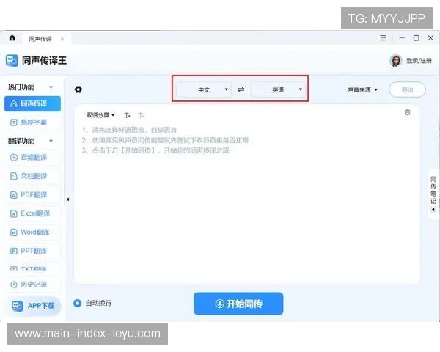Open 悬浮字幕 floating subtitles
The width and height of the screenshot is (440, 352).
pos(32,122)
